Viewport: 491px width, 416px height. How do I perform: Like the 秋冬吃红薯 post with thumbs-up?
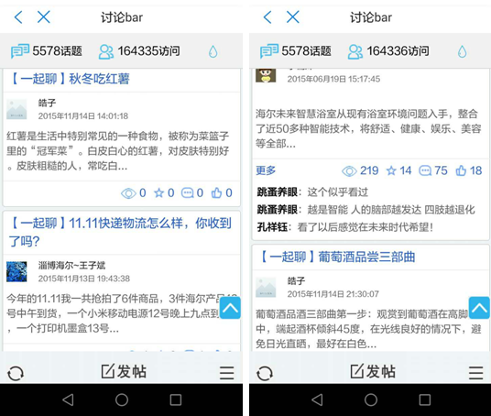[216, 192]
